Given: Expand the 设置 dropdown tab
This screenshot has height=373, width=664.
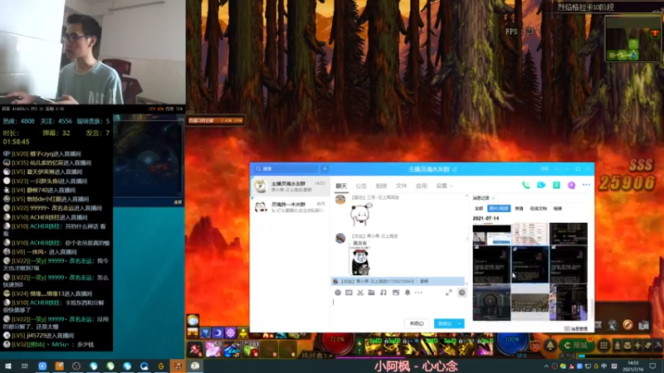Looking at the screenshot, I should [444, 186].
